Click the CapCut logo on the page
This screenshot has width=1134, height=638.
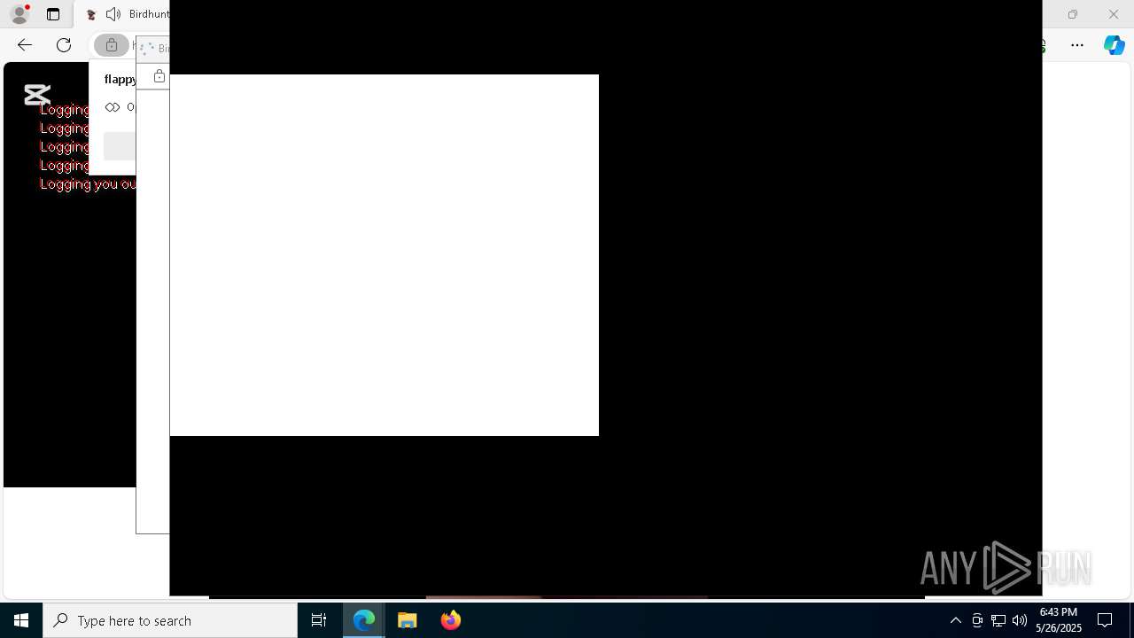36,95
